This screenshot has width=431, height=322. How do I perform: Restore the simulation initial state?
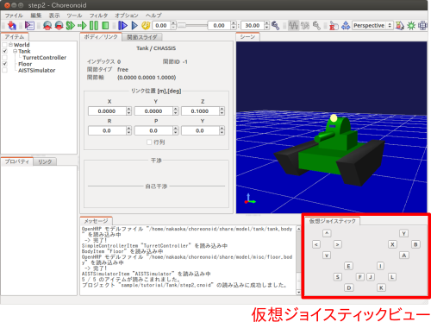(59, 26)
